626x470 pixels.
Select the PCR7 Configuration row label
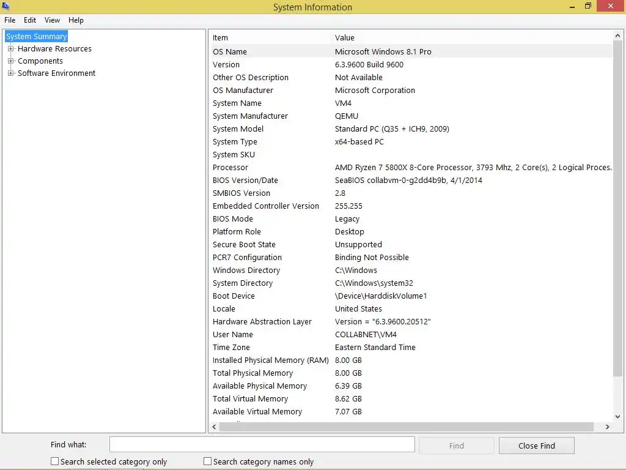pos(247,258)
